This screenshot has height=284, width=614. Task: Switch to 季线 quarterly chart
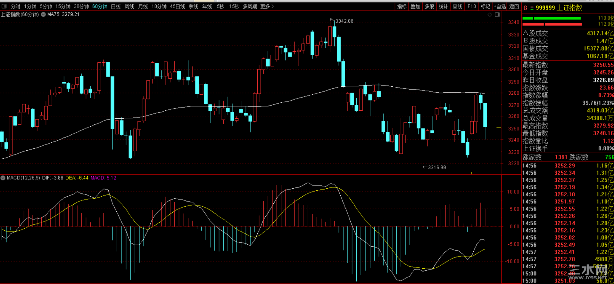[193, 6]
